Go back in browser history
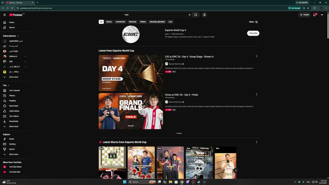The height and width of the screenshot is (185, 329). (x=3, y=8)
